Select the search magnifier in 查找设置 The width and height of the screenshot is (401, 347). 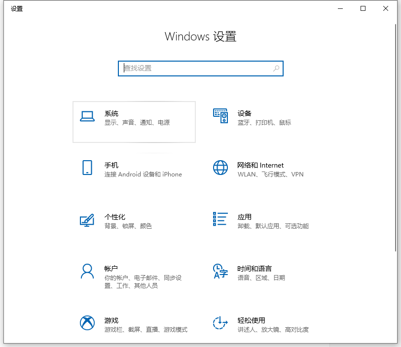click(276, 69)
